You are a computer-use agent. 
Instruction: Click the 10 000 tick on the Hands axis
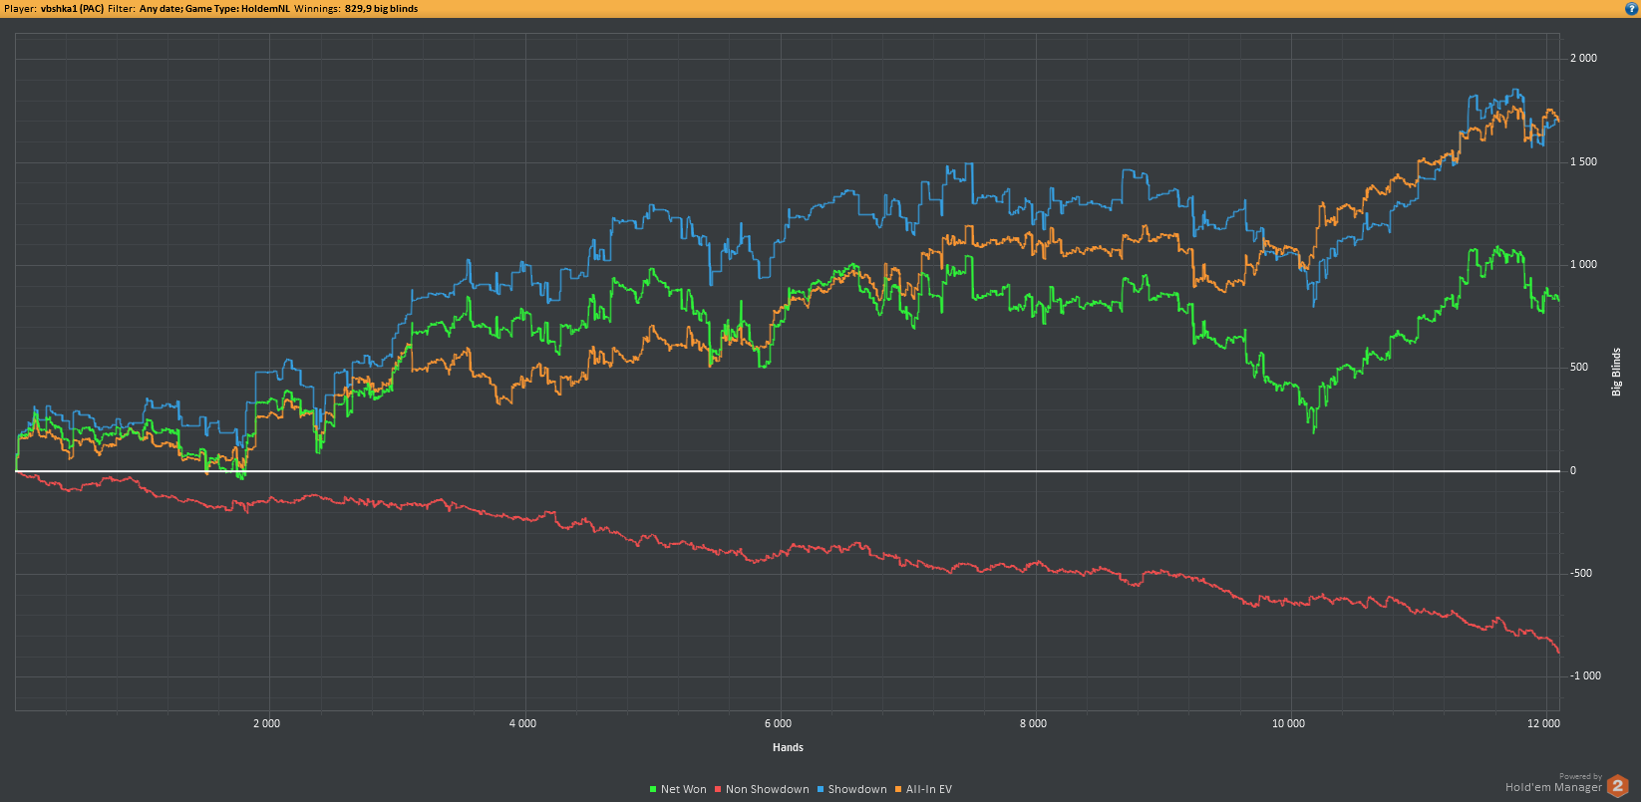point(1288,723)
